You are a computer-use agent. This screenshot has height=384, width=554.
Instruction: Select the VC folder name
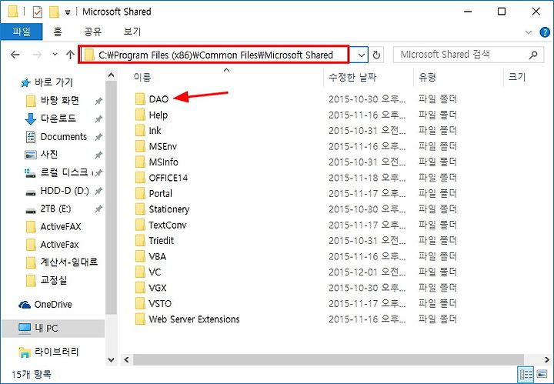click(155, 272)
